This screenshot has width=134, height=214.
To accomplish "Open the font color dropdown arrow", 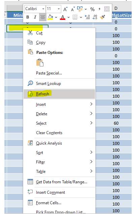I will (x=69, y=17).
